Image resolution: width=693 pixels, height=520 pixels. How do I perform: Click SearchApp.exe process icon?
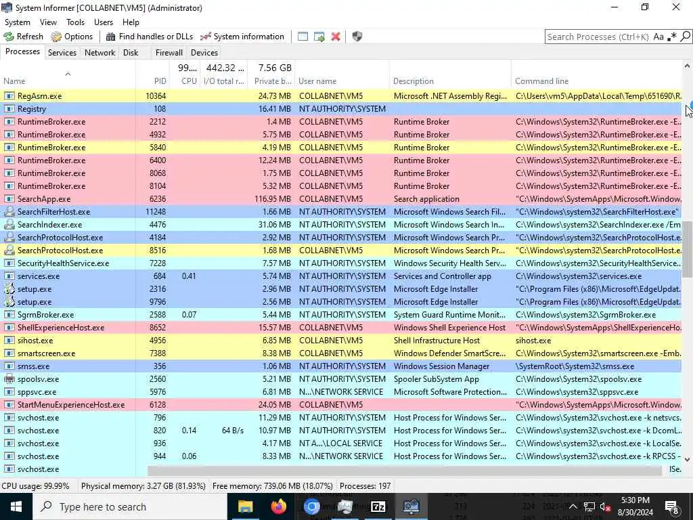[9, 199]
